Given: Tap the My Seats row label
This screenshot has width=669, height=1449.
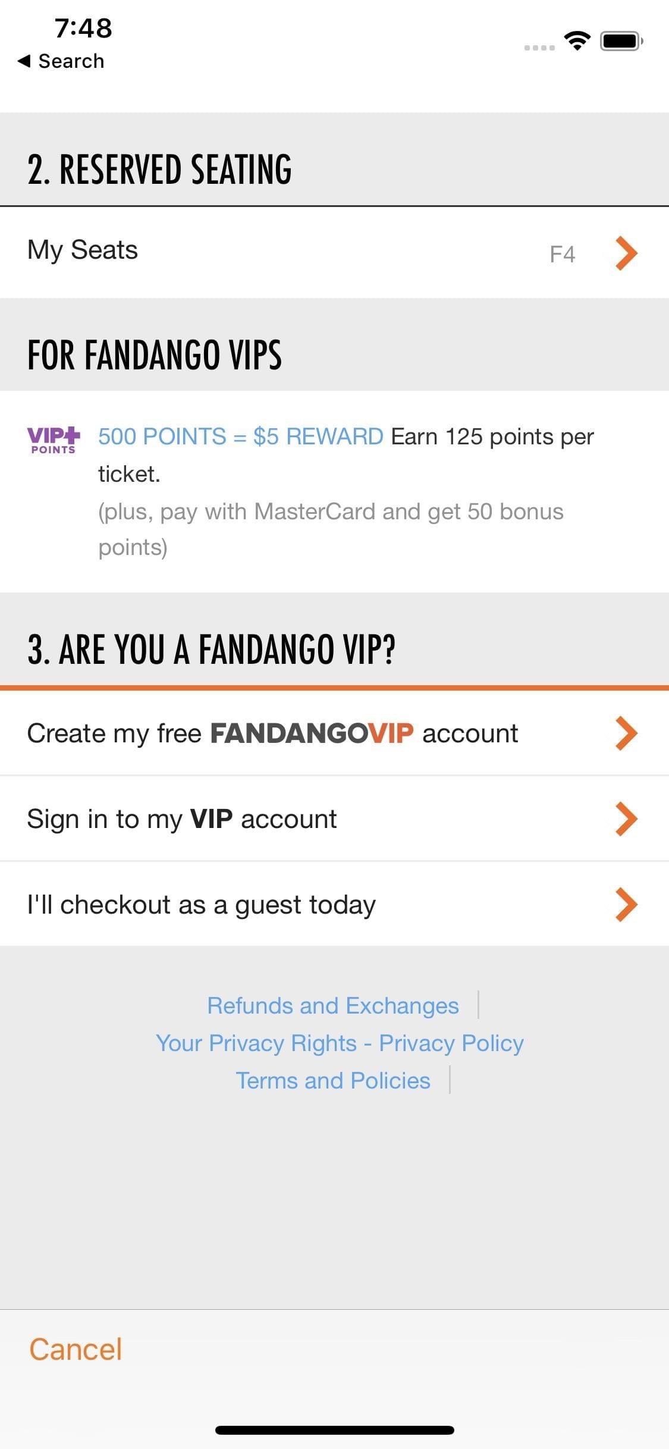Looking at the screenshot, I should click(83, 250).
